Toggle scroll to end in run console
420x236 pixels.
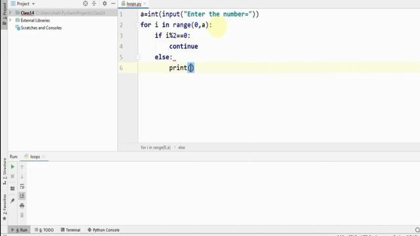click(22, 196)
